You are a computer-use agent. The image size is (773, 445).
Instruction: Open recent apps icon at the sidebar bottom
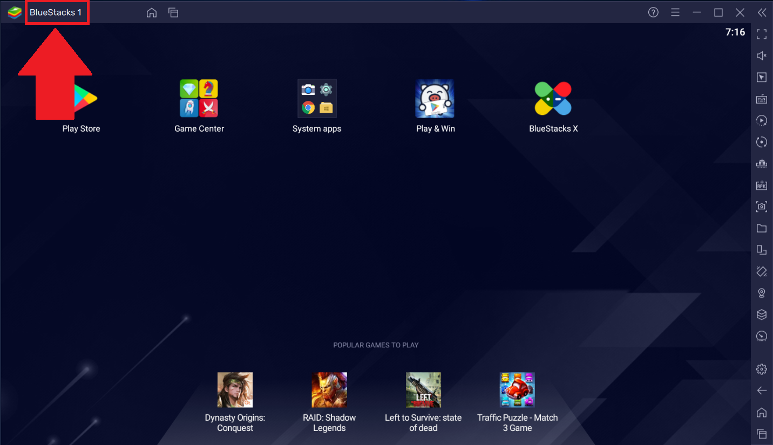pos(762,434)
